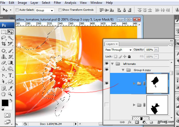This screenshot has width=179, height=127.
Task: Choose the Brush tool
Action: click(10, 50)
